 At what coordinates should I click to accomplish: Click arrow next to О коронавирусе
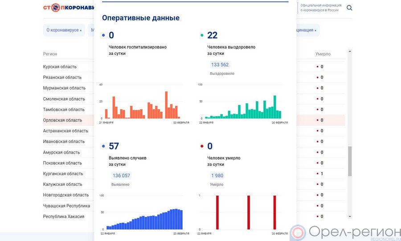point(81,31)
